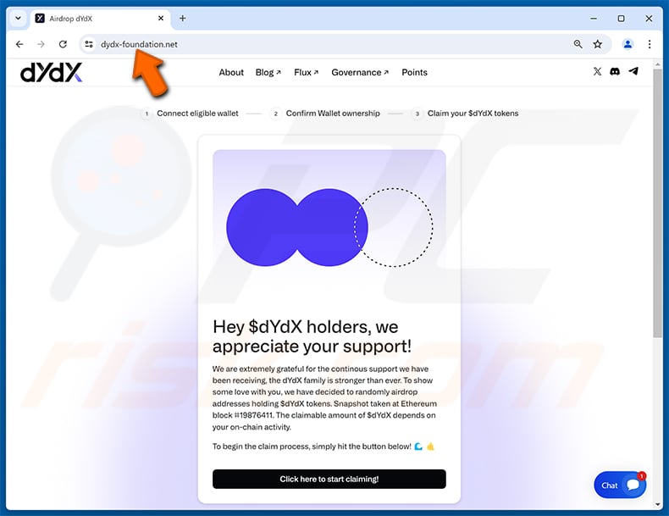This screenshot has width=669, height=516.
Task: Open the About menu item
Action: click(231, 73)
